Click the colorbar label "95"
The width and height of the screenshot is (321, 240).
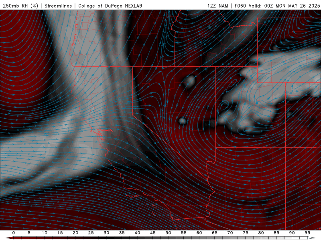pos(307,233)
